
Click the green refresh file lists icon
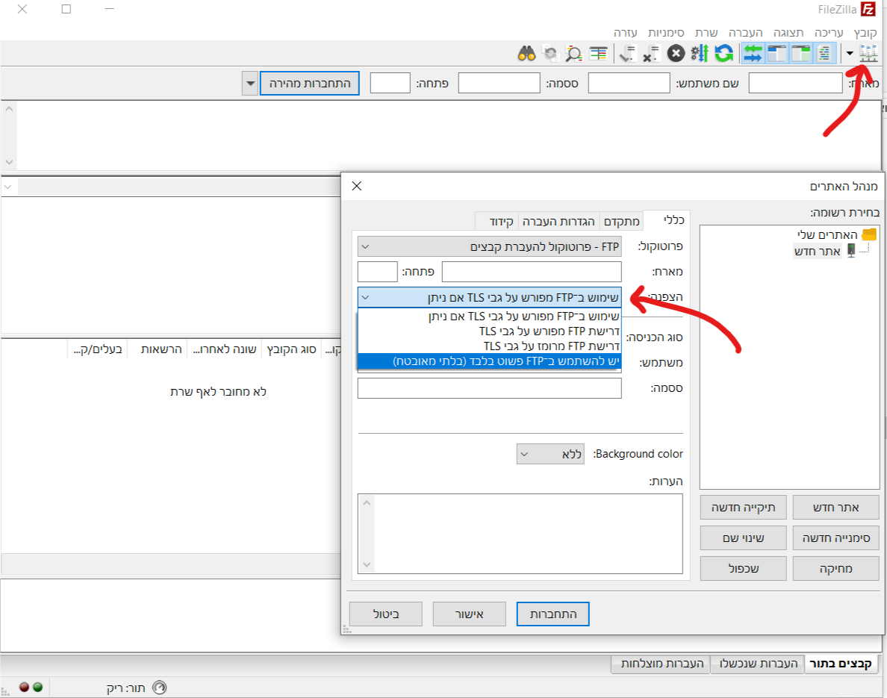(x=723, y=54)
